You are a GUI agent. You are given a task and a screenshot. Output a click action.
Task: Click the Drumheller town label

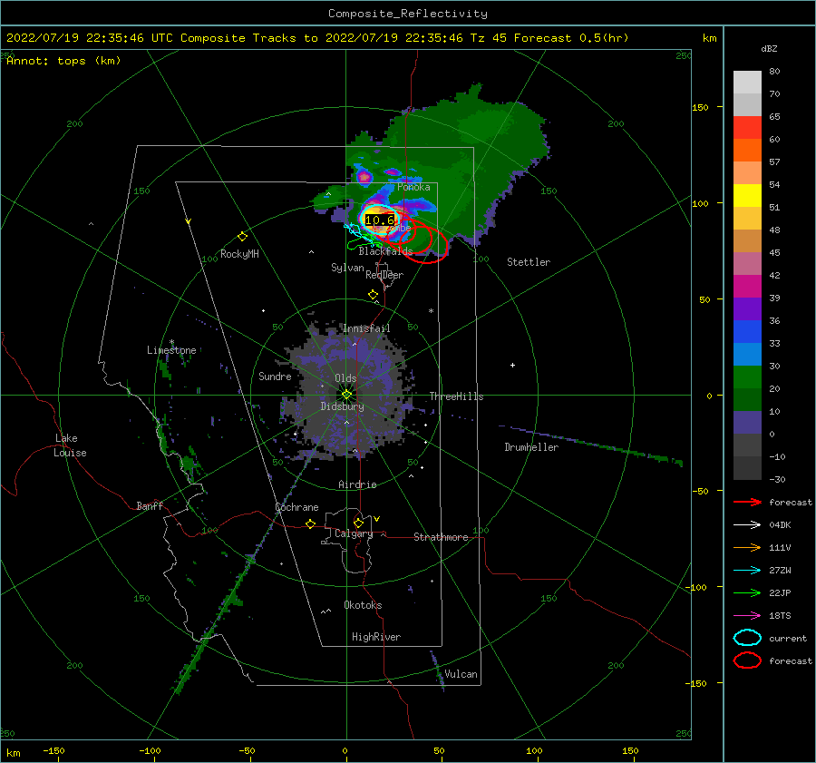pos(531,447)
